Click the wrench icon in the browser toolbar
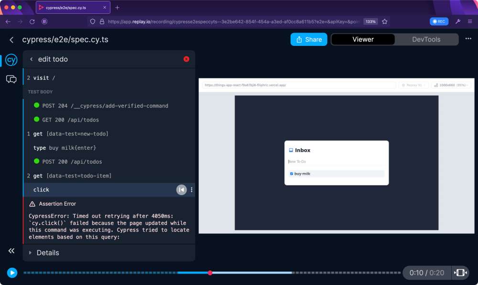 [457, 21]
